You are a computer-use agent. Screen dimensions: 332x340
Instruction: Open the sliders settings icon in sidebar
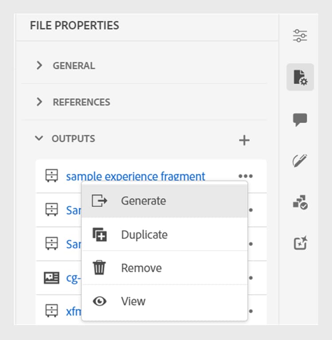click(300, 35)
